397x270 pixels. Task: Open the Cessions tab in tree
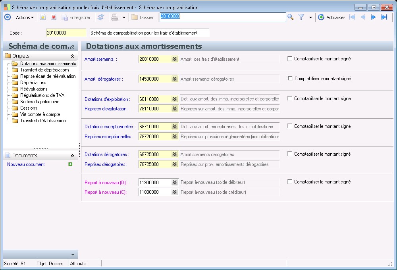[29, 108]
